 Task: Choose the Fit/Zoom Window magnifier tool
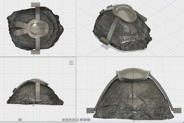pyautogui.click(x=76, y=120)
